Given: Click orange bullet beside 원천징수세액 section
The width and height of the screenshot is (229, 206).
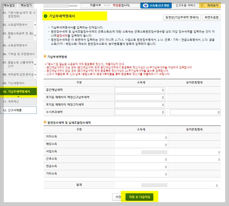Looking at the screenshot, I should click(45, 122).
